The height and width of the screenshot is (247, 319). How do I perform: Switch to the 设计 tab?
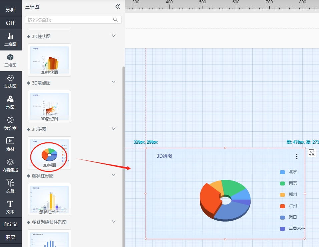click(10, 23)
